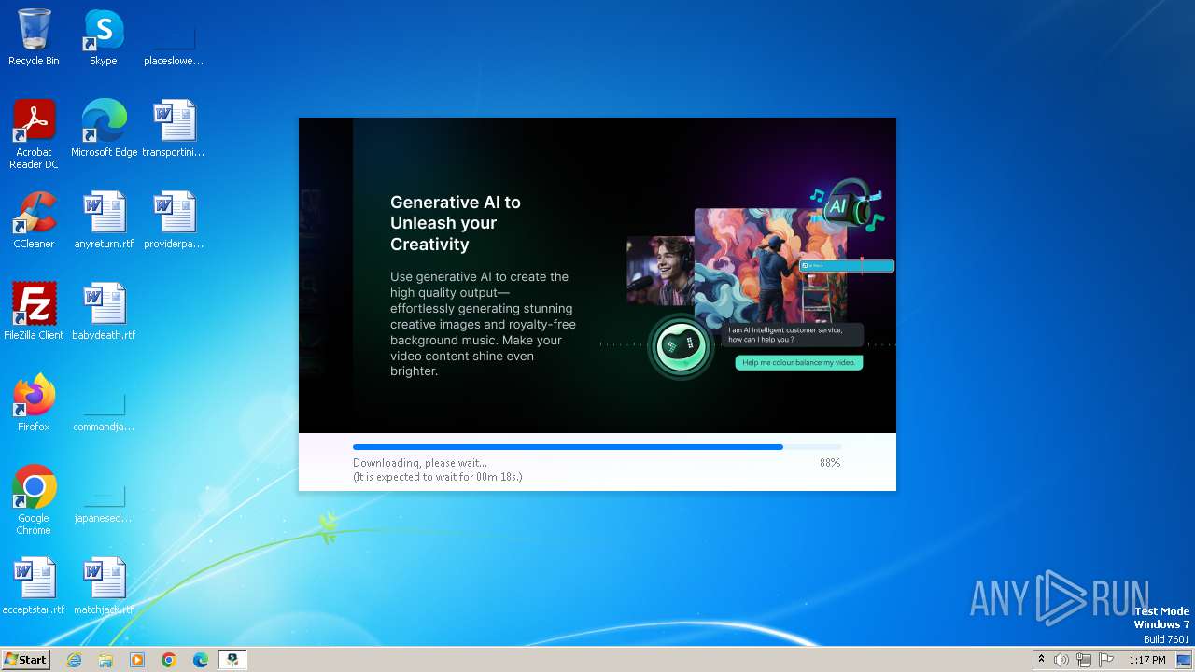
Task: Show hidden system tray icons
Action: tap(1041, 660)
